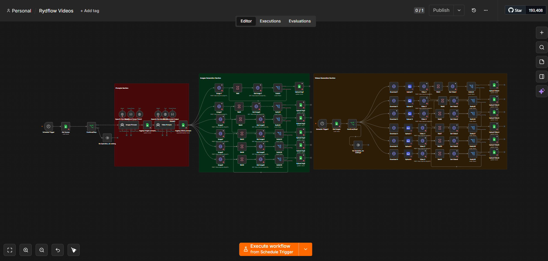
Task: Open workflow version history
Action: [x=474, y=10]
